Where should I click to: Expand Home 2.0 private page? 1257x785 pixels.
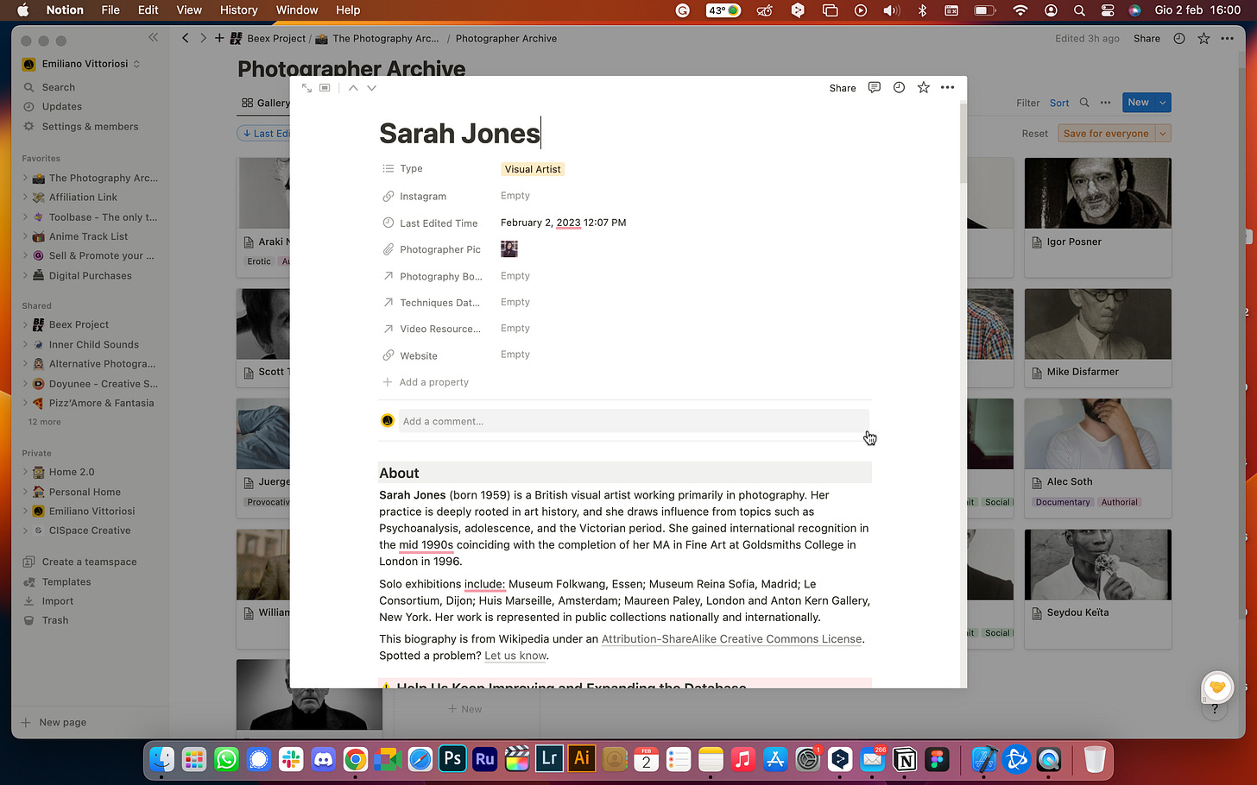click(x=25, y=472)
